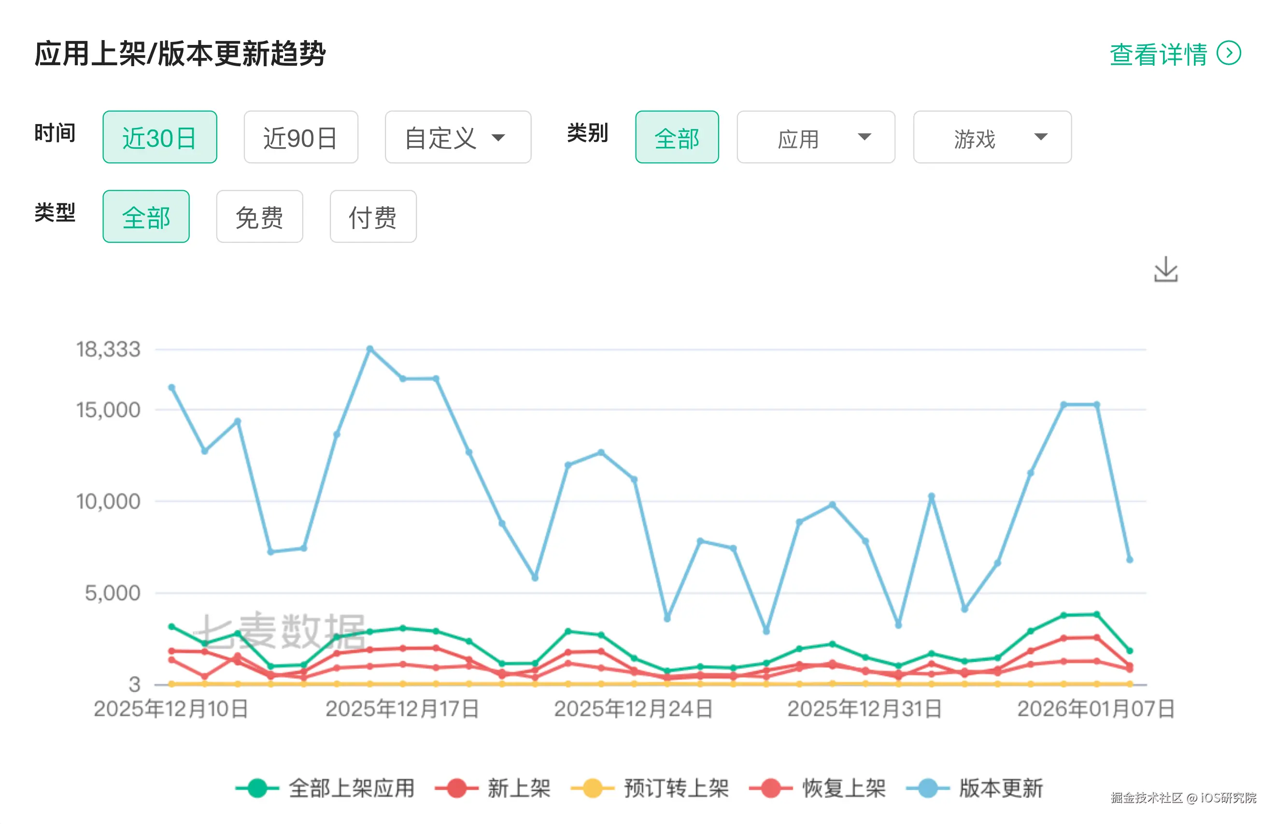Filter type by 付费
The image size is (1276, 824).
click(373, 217)
